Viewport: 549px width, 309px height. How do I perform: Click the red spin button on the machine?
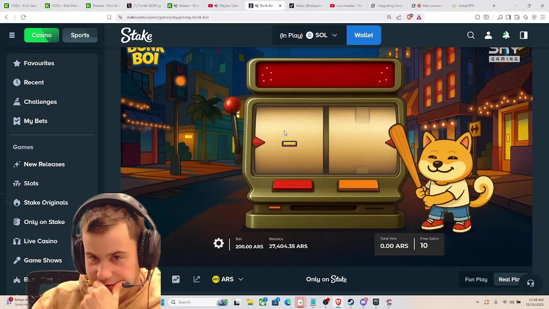point(293,185)
